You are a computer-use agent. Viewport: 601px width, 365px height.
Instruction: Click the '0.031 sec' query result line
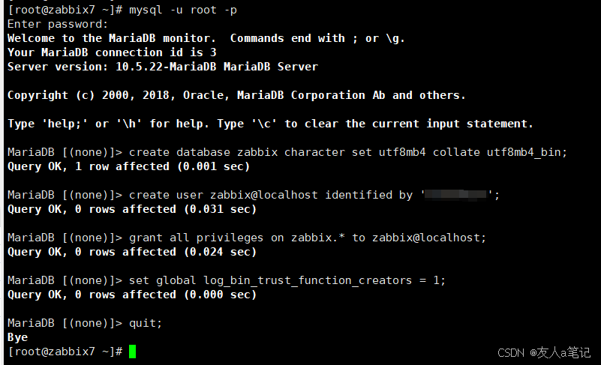click(132, 209)
